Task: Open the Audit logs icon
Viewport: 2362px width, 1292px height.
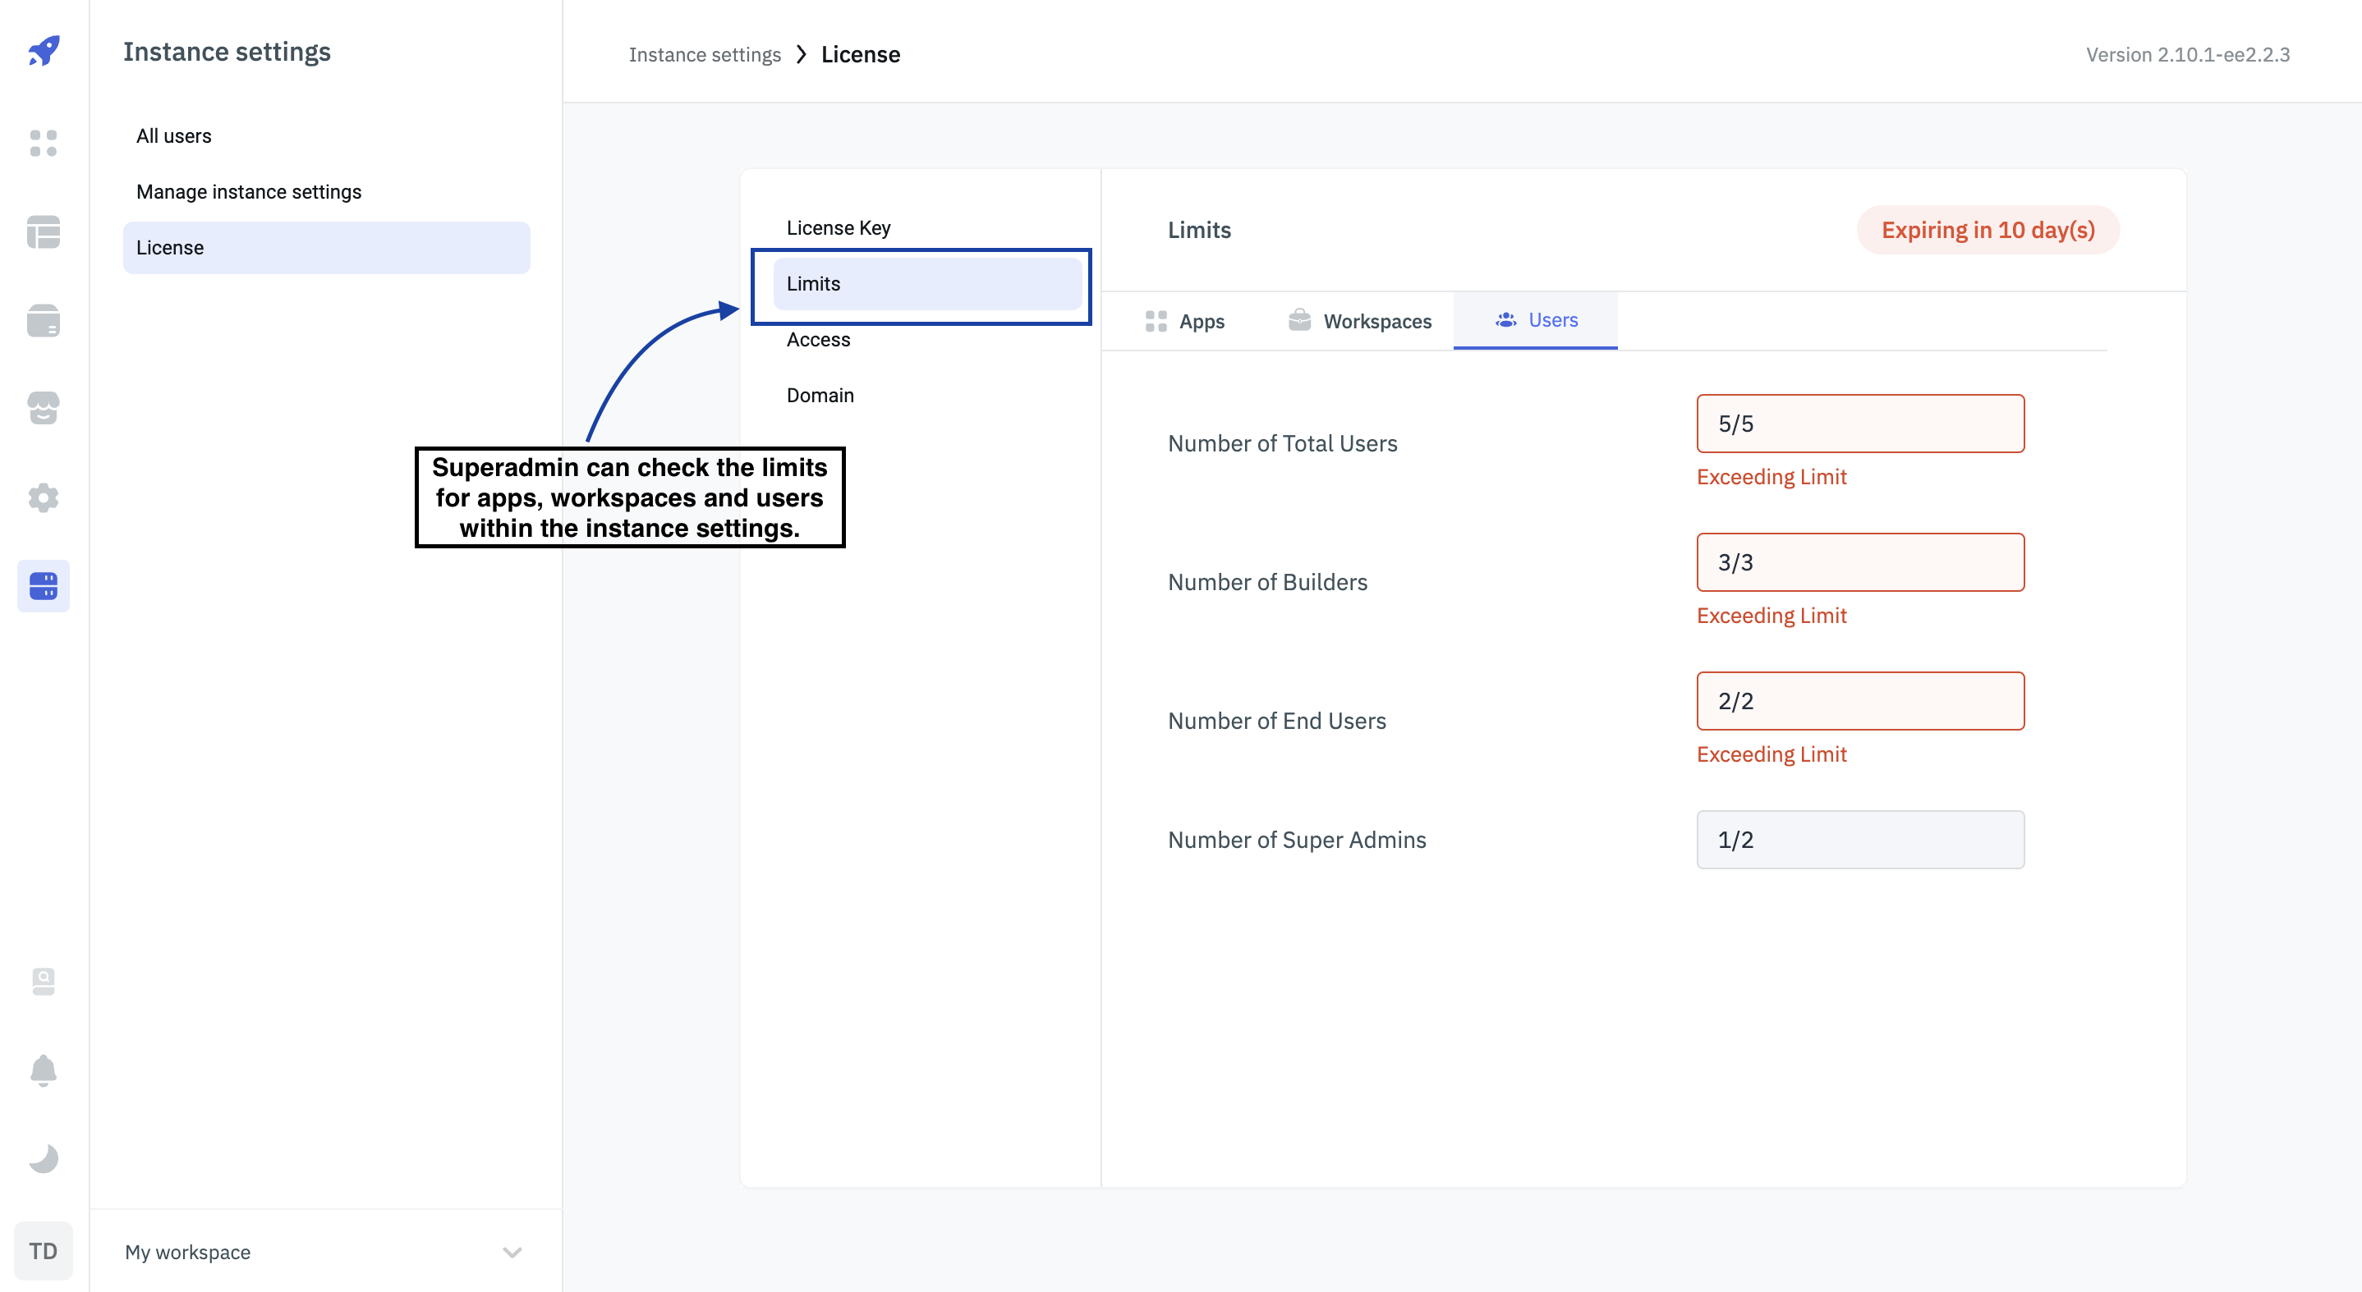Action: pos(43,982)
